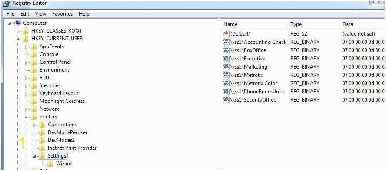386x171 pixels.
Task: Click the Inetnet Print Provider folder icon
Action: tap(42, 148)
